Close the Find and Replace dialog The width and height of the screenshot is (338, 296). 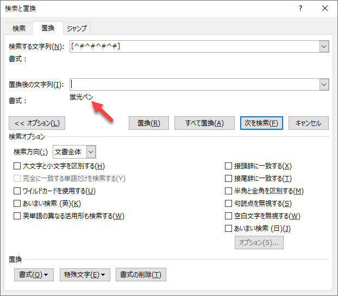tap(324, 9)
